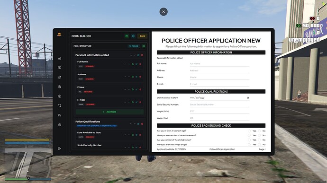Click the green icon next to 13 FIELDS
The width and height of the screenshot is (327, 183).
coord(144,46)
